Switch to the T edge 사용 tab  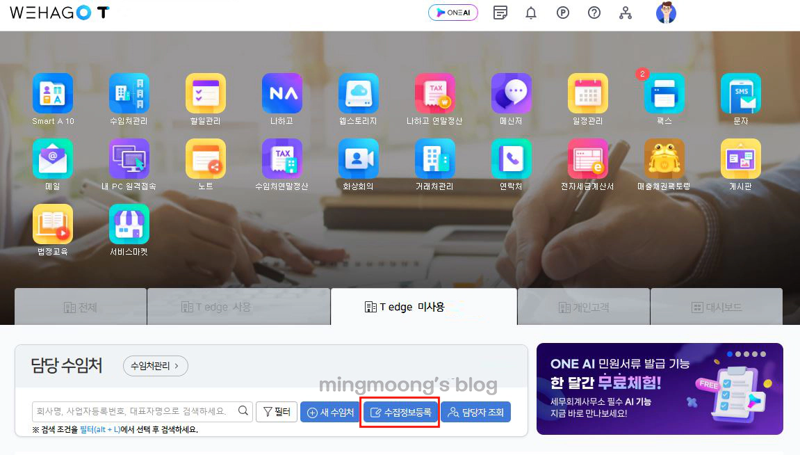(x=238, y=306)
